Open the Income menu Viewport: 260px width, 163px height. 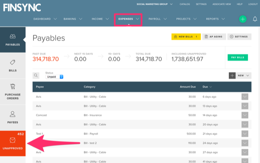100,19
